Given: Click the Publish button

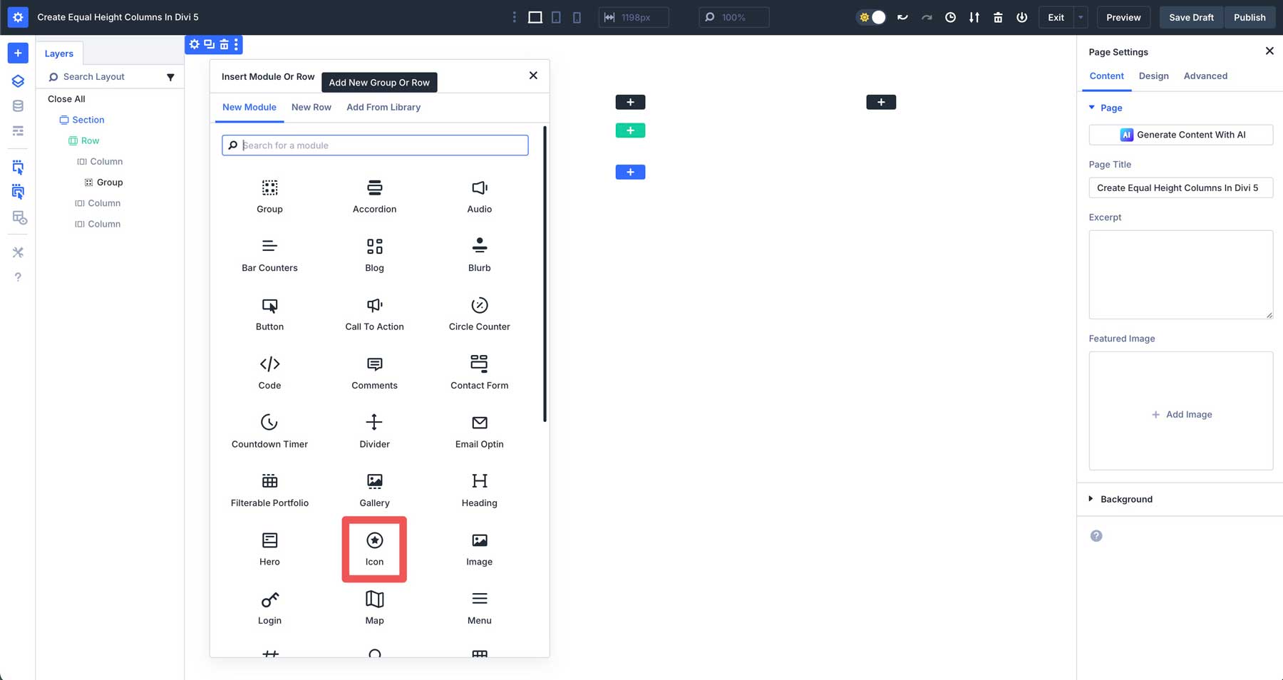Looking at the screenshot, I should pyautogui.click(x=1249, y=17).
